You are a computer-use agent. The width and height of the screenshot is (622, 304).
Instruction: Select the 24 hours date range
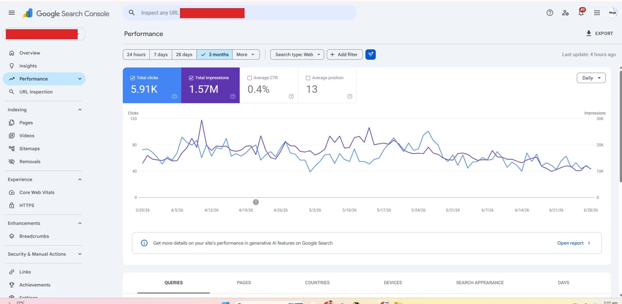point(136,55)
